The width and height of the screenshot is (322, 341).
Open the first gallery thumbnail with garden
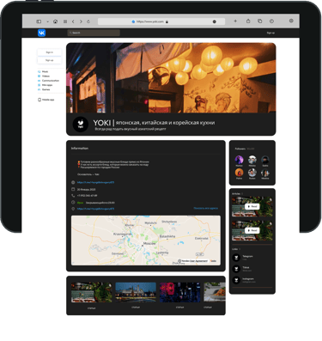point(92,292)
